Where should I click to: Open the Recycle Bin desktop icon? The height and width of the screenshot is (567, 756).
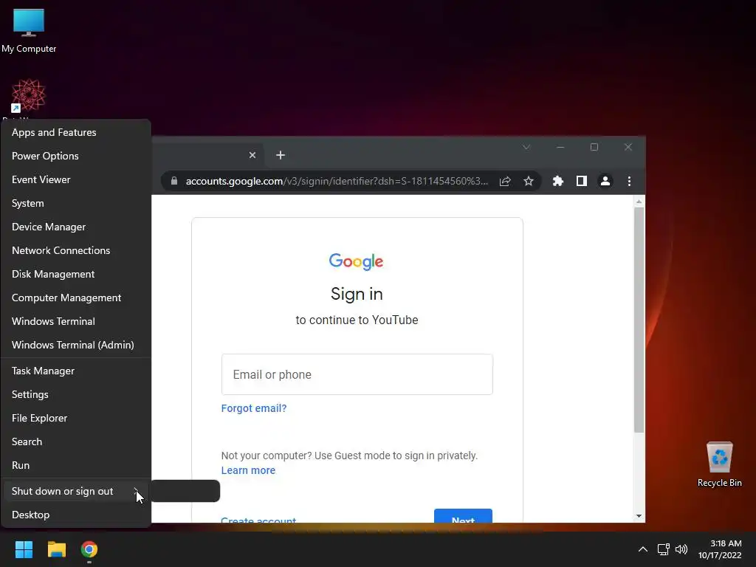[719, 464]
